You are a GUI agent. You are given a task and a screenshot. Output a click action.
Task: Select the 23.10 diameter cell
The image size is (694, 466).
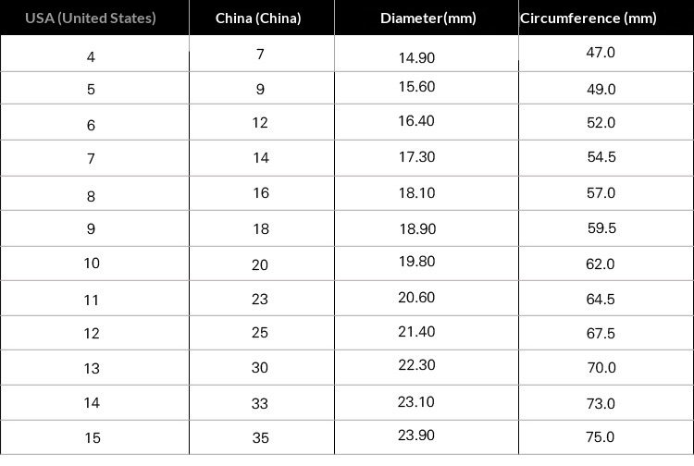416,401
